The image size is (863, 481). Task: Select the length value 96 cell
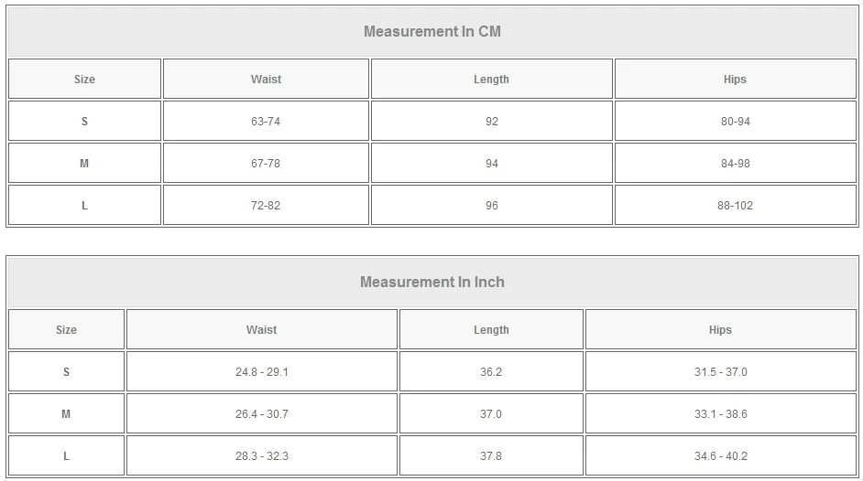tap(492, 206)
